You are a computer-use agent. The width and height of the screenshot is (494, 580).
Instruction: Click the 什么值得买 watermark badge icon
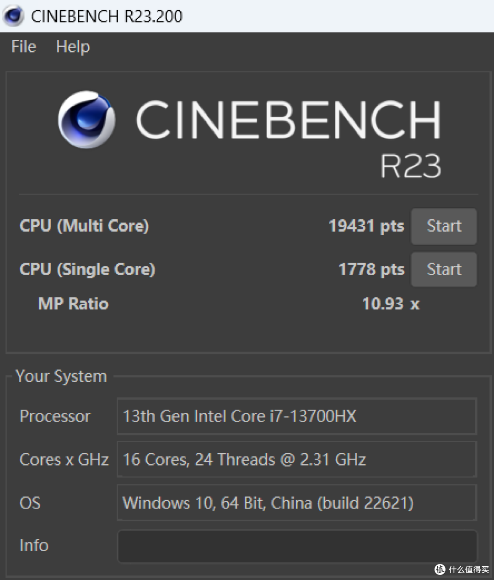point(440,569)
